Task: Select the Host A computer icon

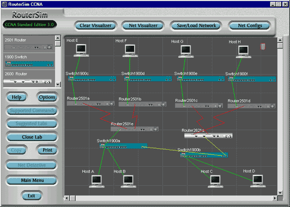Action: (96, 181)
